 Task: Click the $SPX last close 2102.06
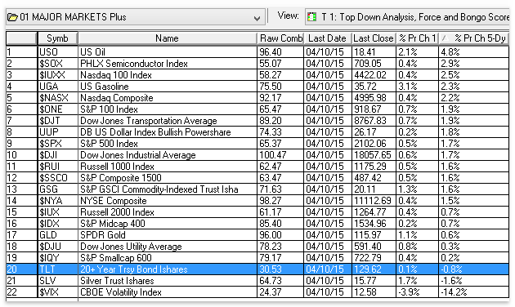click(374, 144)
